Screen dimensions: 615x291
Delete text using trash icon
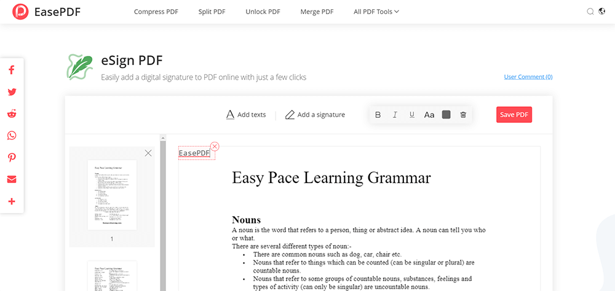463,115
